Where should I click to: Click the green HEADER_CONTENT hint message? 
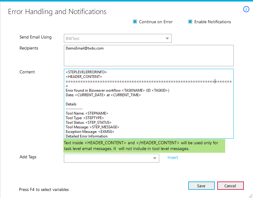click(x=144, y=146)
